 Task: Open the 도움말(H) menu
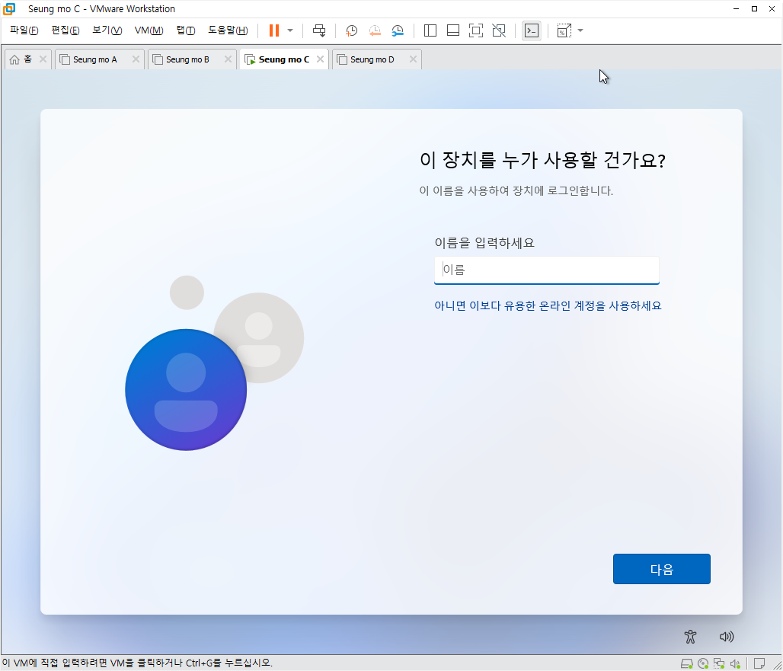pos(228,30)
